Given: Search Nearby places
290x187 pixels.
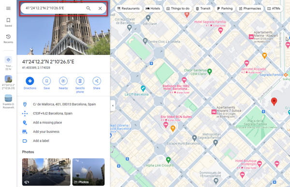Looking at the screenshot, I should click(x=63, y=83).
